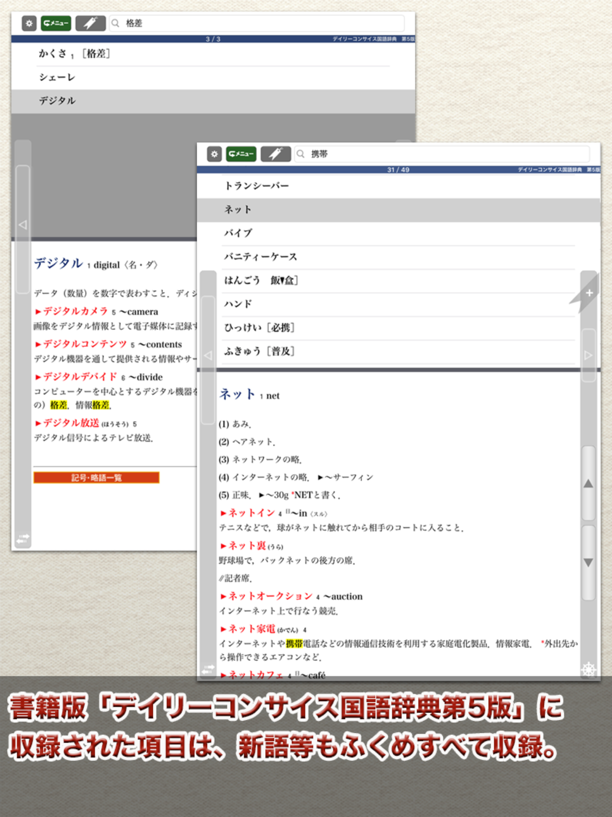Select the シェーレ result row
The height and width of the screenshot is (817, 612).
pyautogui.click(x=213, y=78)
